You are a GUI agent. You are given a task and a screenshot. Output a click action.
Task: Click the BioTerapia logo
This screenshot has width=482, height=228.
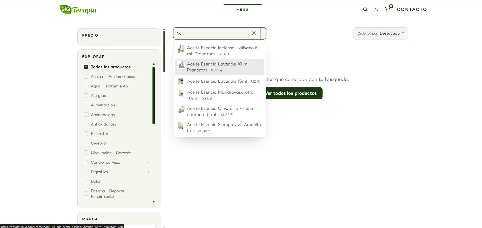coord(78,10)
